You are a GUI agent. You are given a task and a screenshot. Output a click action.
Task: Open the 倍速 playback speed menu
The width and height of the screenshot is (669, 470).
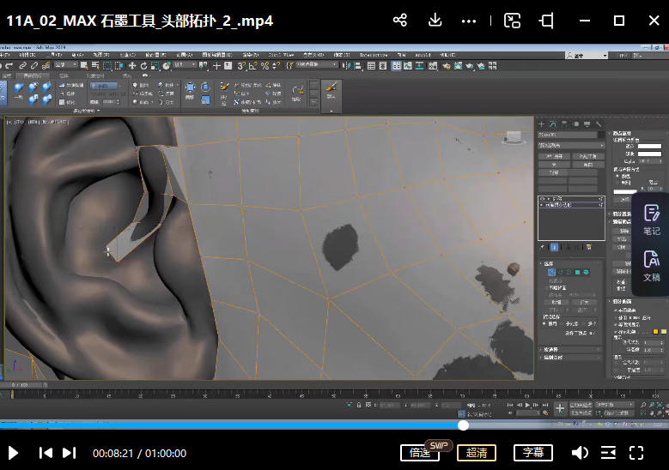pyautogui.click(x=418, y=453)
